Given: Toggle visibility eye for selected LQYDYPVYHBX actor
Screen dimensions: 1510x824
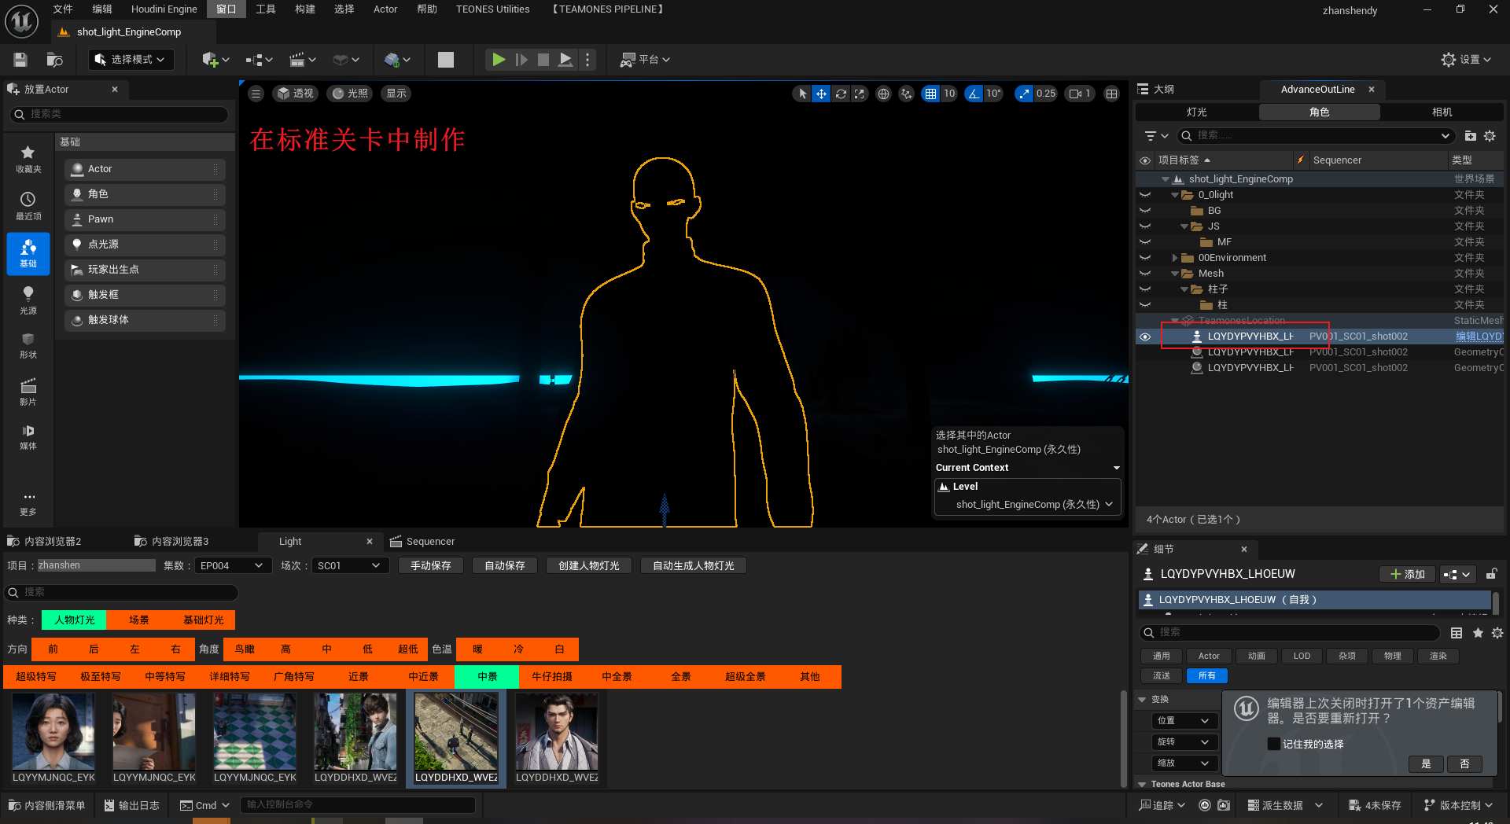Looking at the screenshot, I should [x=1145, y=337].
